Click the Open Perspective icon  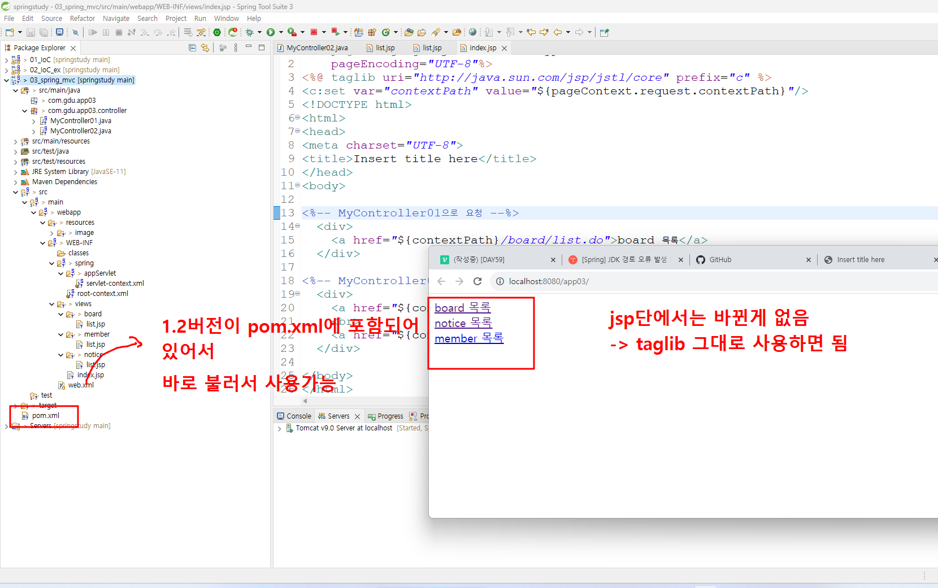coord(604,32)
